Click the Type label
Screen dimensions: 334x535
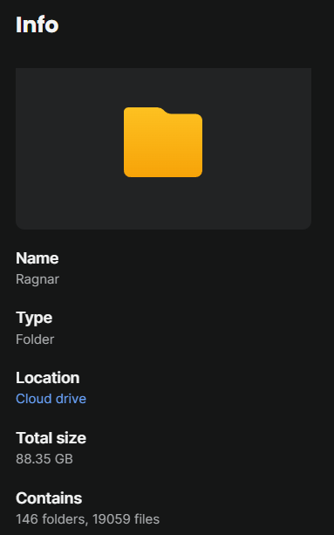coord(34,318)
